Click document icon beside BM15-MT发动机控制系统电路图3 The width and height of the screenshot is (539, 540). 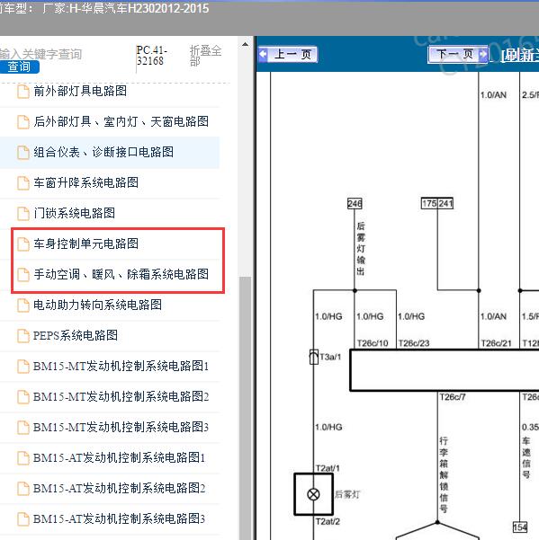[x=23, y=428]
